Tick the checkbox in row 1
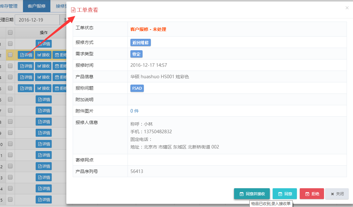353x207 pixels. pos(10,44)
